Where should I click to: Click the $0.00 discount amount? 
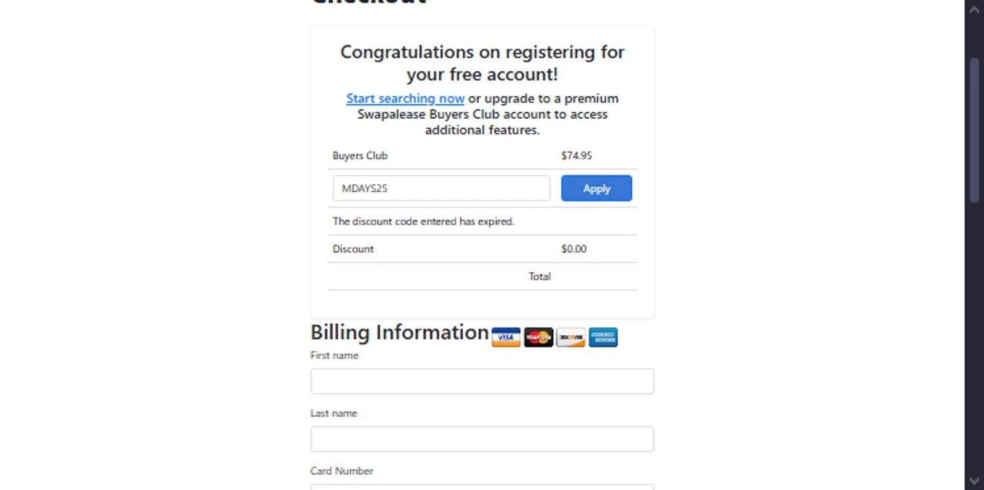click(574, 249)
